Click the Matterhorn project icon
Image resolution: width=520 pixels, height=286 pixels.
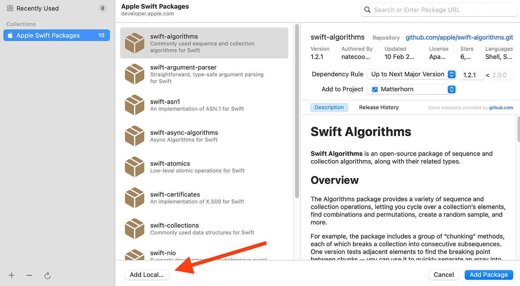click(x=375, y=89)
